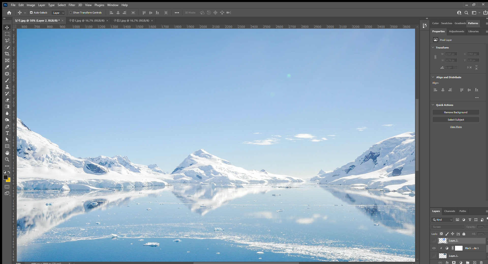488x264 pixels.
Task: Open the View More link
Action: click(456, 127)
